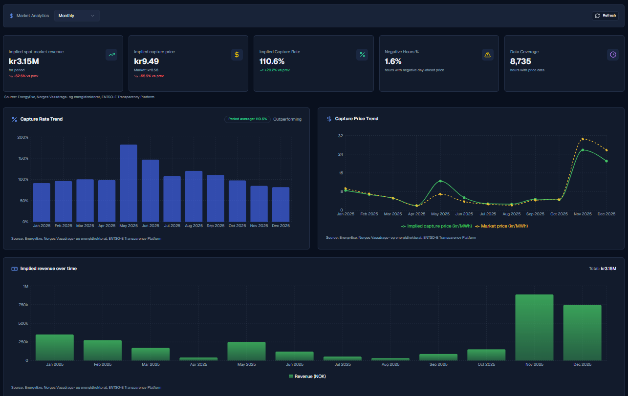Click the 750k axis label in revenue chart
Viewport: 628px width, 396px height.
pos(23,305)
